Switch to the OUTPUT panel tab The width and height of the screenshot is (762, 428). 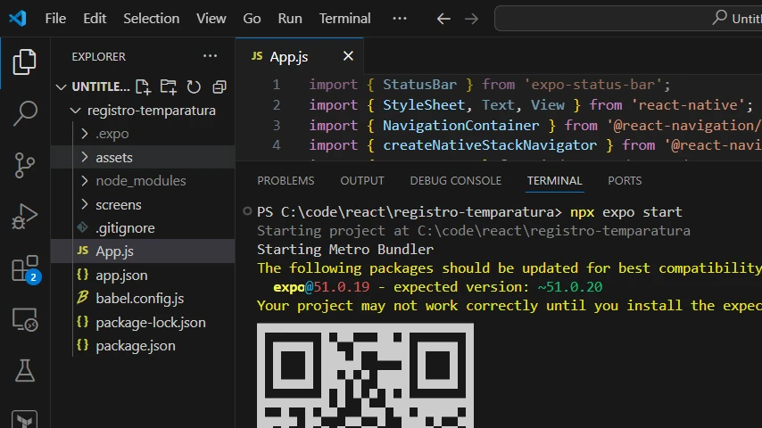pos(362,181)
